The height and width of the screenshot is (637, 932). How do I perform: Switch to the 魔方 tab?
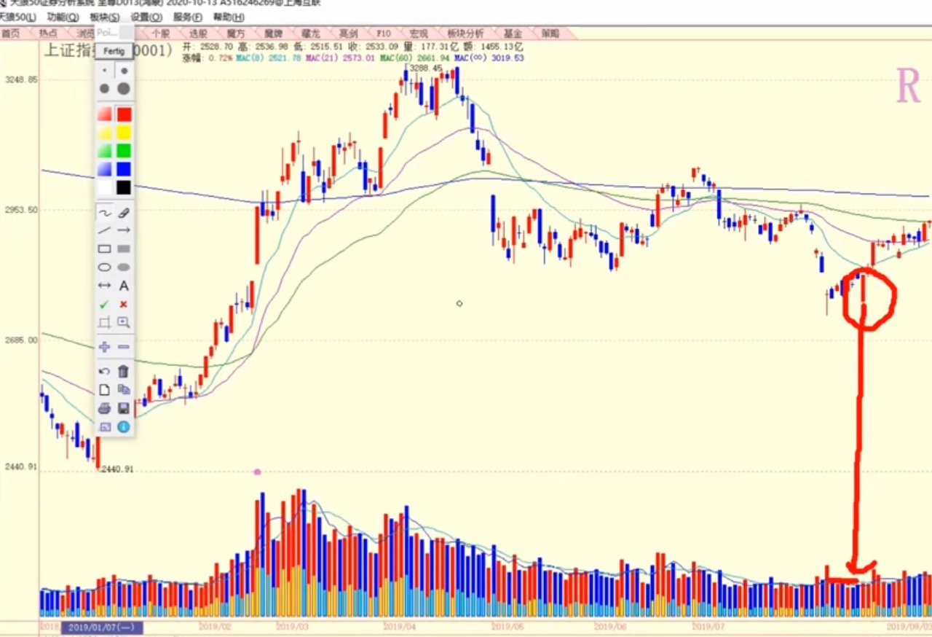point(235,34)
